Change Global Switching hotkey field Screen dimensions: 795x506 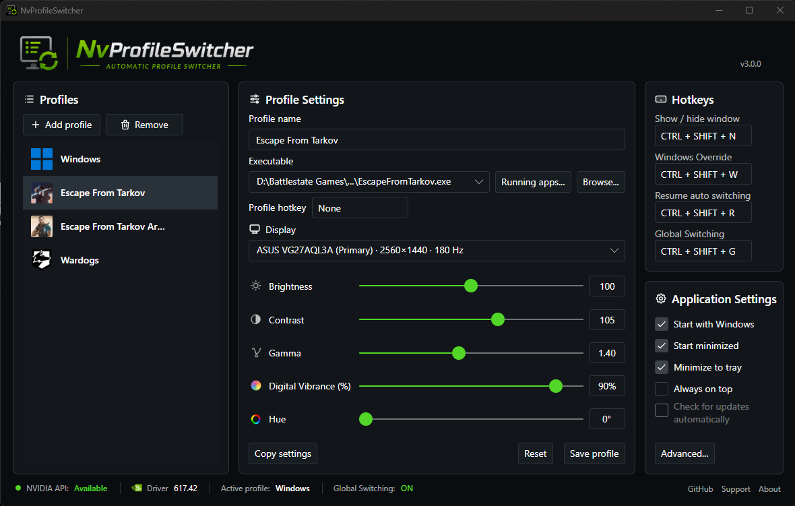703,251
